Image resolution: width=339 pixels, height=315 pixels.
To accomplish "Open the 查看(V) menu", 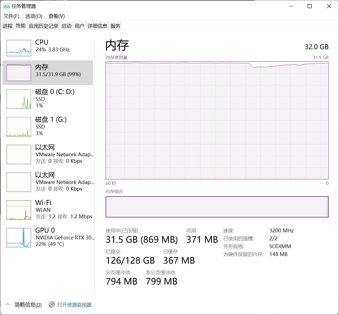I will (x=57, y=16).
